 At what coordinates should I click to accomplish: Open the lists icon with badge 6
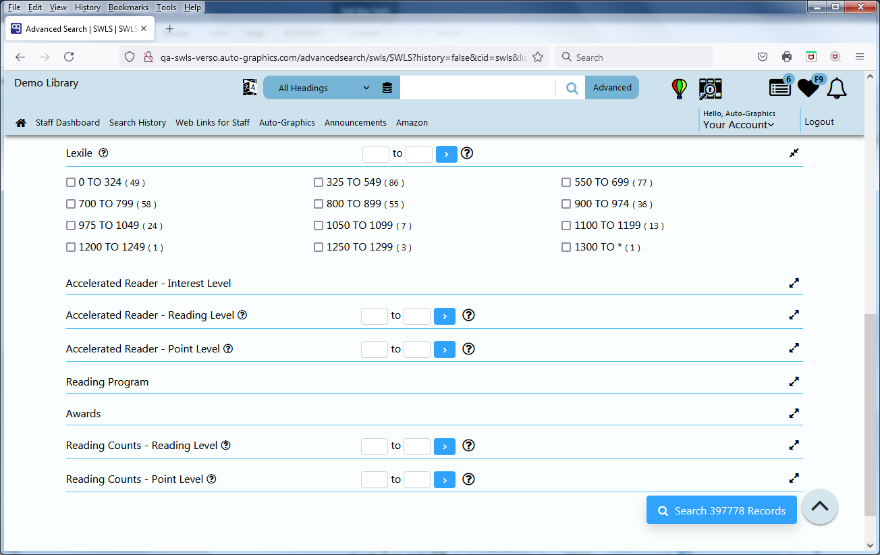coord(780,87)
